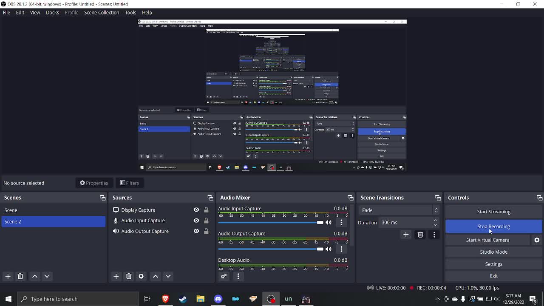Exit OBS using the Exit button
The image size is (544, 306).
493,276
